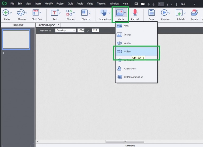Viewport: 203px width, 147px height.
Task: Click the envelope mail icon
Action: pos(143,4)
